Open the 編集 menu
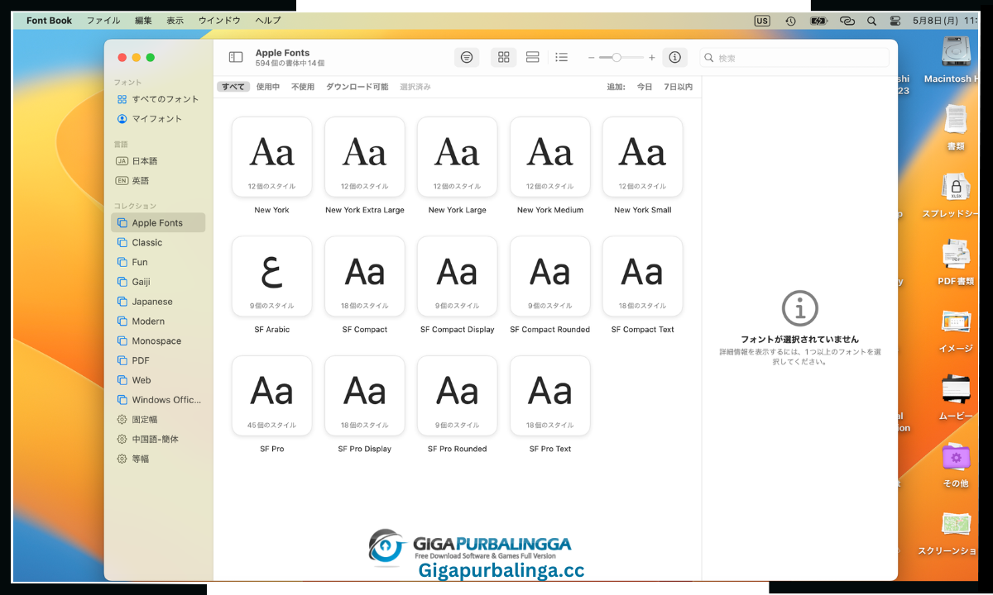Screen dimensions: 993x595 click(x=143, y=21)
